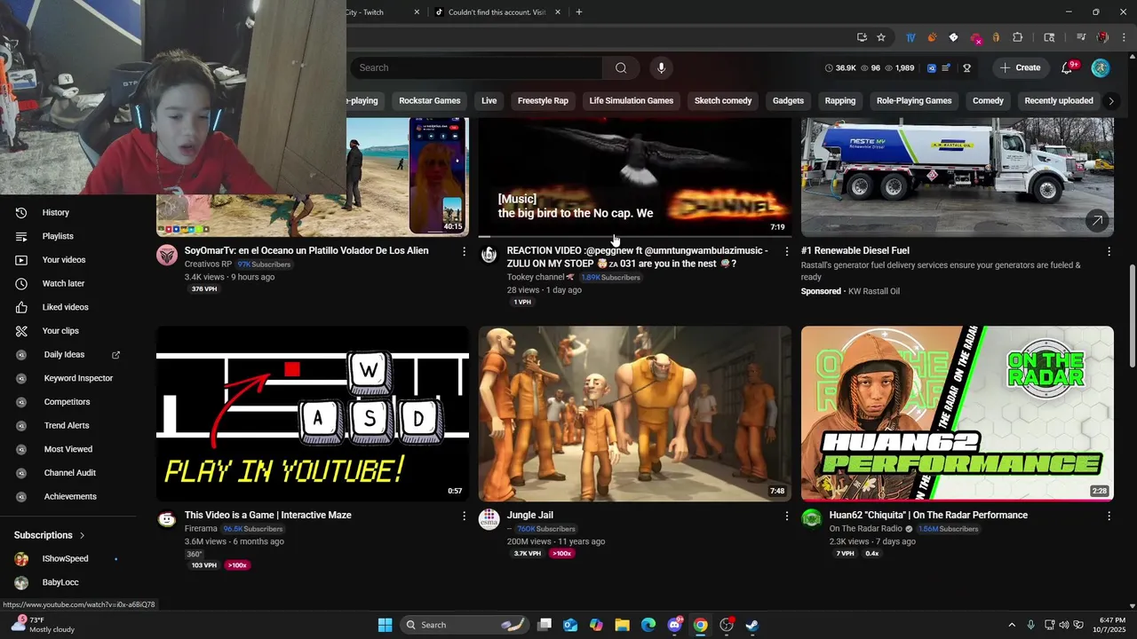Click the orange hand extension icon

(x=932, y=37)
